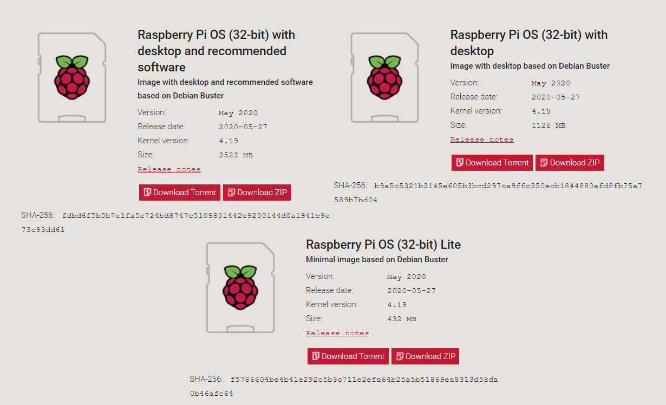Image resolution: width=666 pixels, height=405 pixels.
Task: Click 'Minimal image based on Debian Buster' text
Action: 377,260
